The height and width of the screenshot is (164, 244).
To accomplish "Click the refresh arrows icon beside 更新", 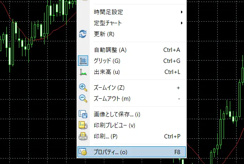I will tap(83, 34).
